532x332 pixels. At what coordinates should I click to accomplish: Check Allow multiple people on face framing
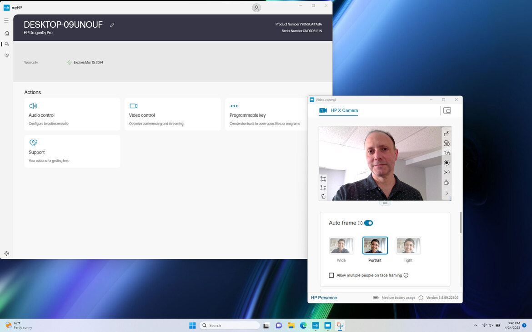coord(331,275)
